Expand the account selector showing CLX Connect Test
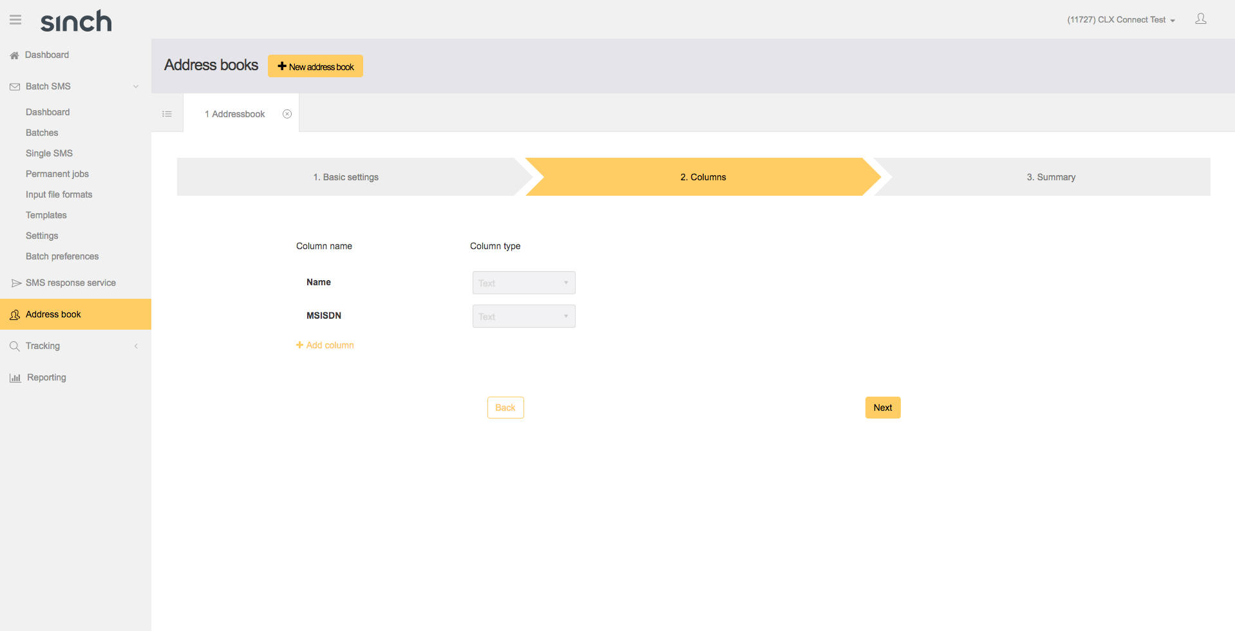1235x631 pixels. 1120,19
